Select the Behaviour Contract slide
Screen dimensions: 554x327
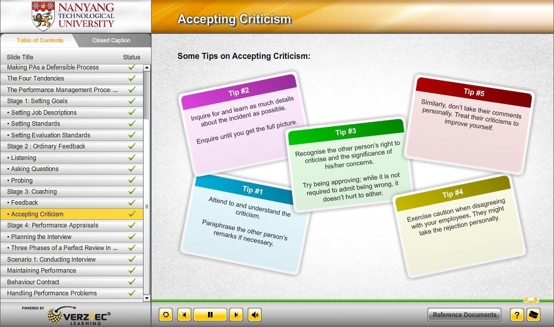click(x=33, y=282)
